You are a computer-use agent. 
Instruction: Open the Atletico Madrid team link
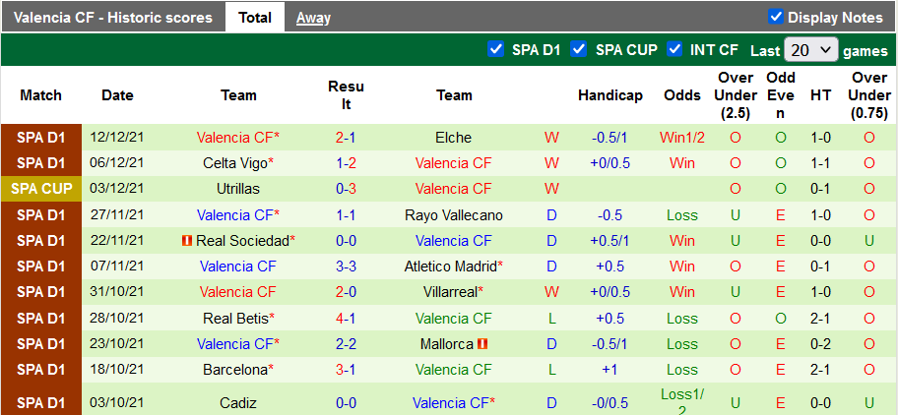(451, 266)
